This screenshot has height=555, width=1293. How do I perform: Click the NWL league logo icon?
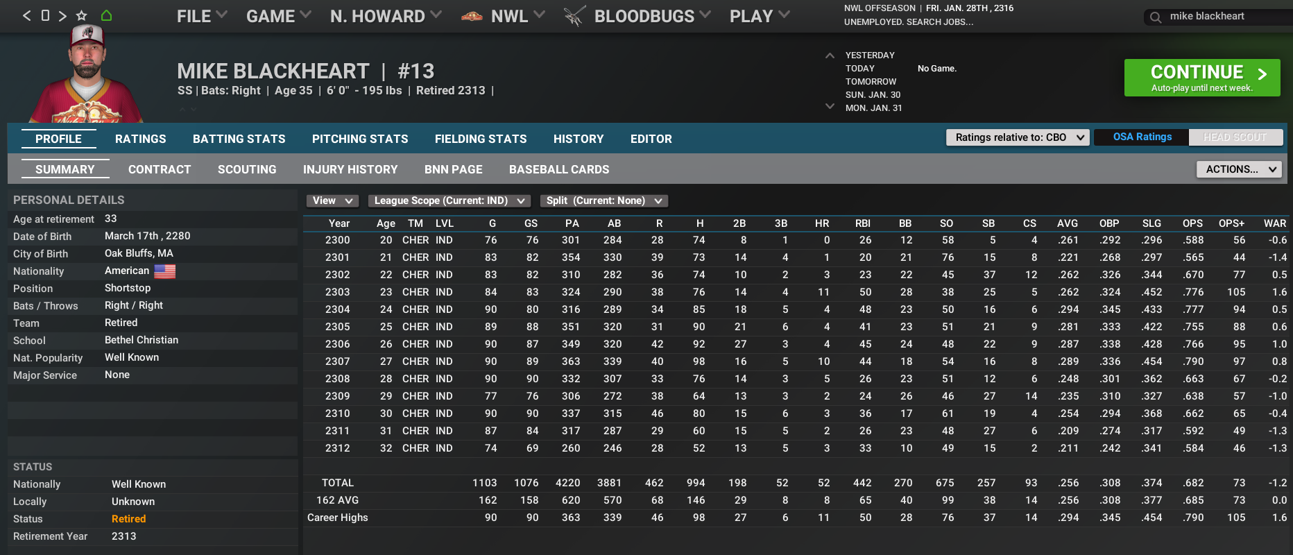tap(472, 16)
